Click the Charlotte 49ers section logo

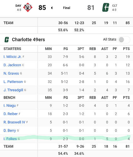coord(7,40)
